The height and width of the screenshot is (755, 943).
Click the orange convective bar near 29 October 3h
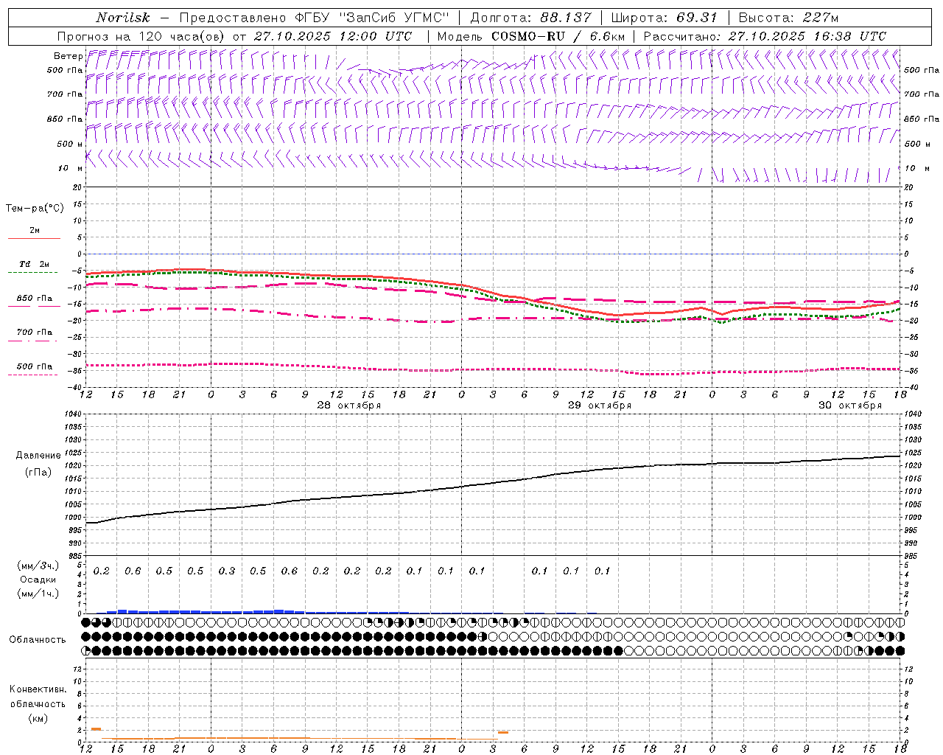pos(503,732)
